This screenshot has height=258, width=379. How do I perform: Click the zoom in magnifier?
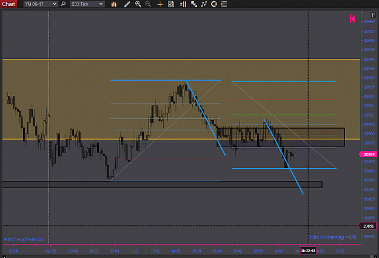tap(138, 4)
